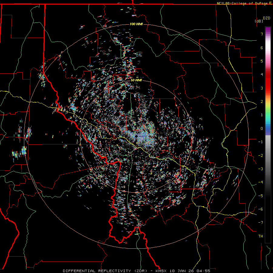Click the 1 value on the color scale

click(262, 115)
